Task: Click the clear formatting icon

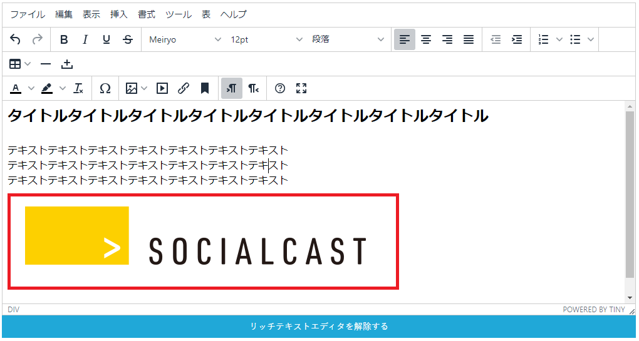Action: (78, 88)
